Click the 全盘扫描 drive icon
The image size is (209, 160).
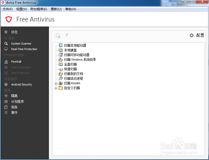pos(61,64)
